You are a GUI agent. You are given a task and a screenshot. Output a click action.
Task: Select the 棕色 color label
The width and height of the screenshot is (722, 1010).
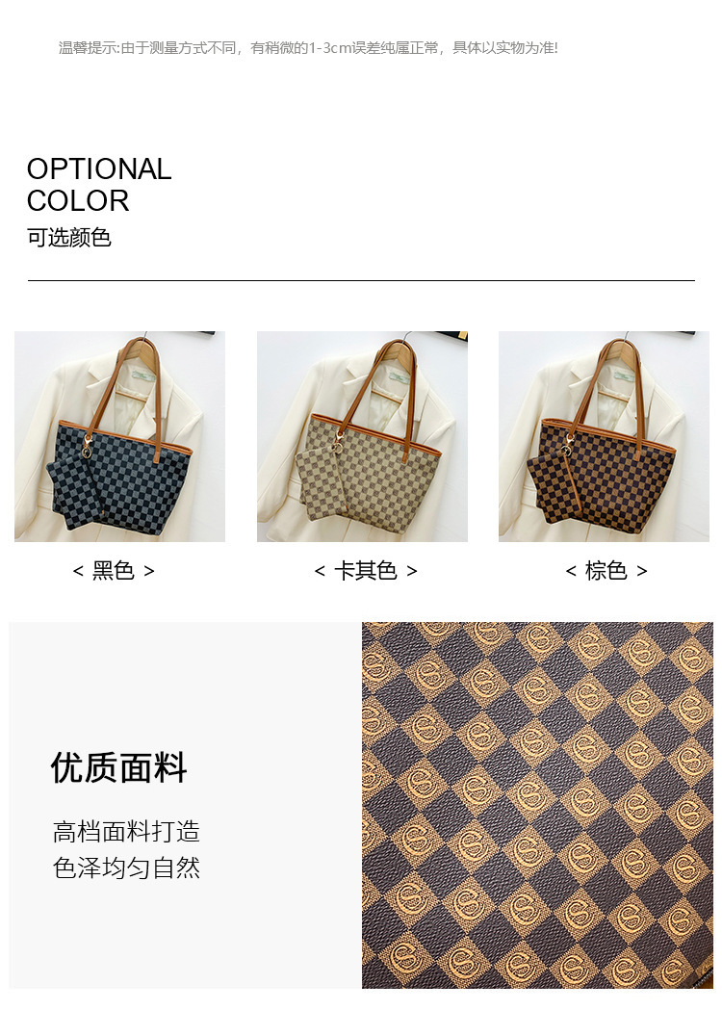click(606, 571)
